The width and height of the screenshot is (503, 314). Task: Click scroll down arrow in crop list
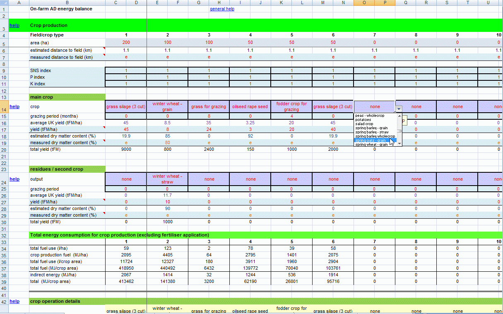[399, 144]
